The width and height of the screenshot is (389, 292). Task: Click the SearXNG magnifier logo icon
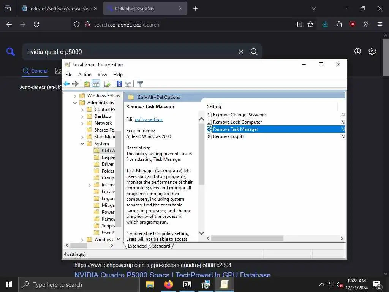(x=11, y=52)
